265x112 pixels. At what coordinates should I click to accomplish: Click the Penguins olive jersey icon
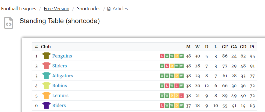pyautogui.click(x=46, y=56)
